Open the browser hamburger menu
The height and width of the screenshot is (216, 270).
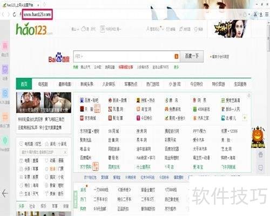tap(267, 15)
